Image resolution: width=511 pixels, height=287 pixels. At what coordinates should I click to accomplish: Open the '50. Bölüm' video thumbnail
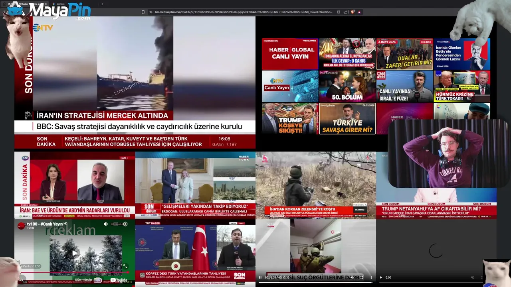(347, 86)
